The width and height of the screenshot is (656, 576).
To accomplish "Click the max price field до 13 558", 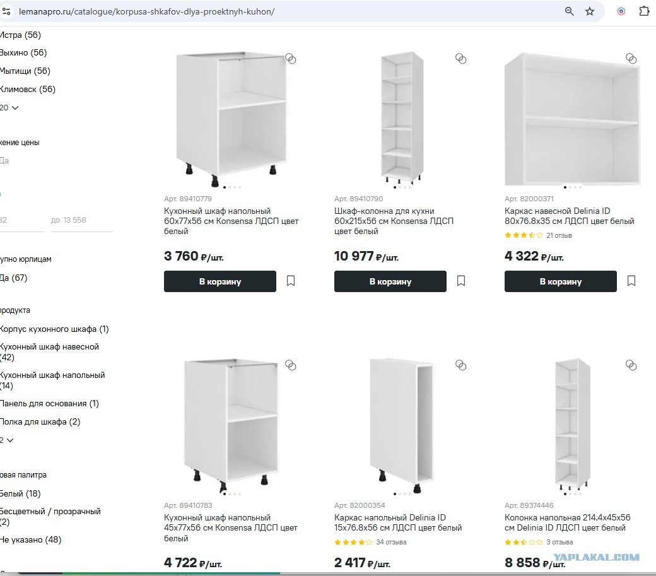I will point(82,220).
